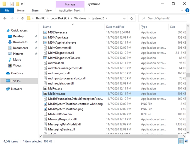Switch to the Share ribbon tab
The width and height of the screenshot is (190, 144).
pyautogui.click(x=35, y=11)
